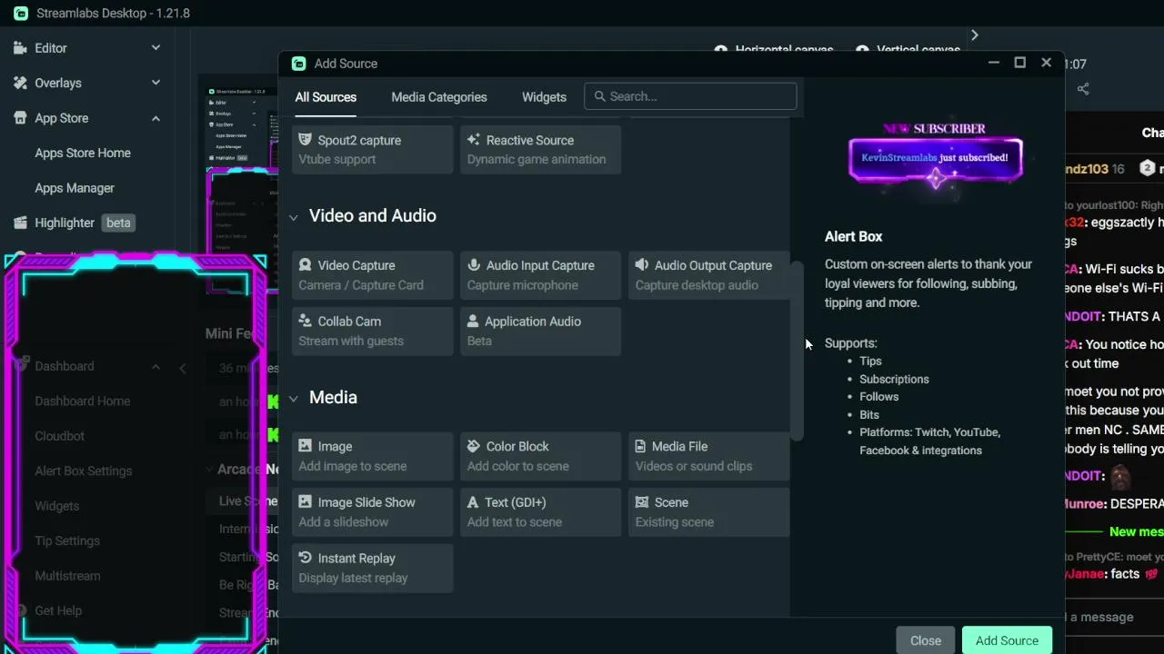Click the left arrow beside Dashboard
The image size is (1164, 654).
(x=183, y=367)
